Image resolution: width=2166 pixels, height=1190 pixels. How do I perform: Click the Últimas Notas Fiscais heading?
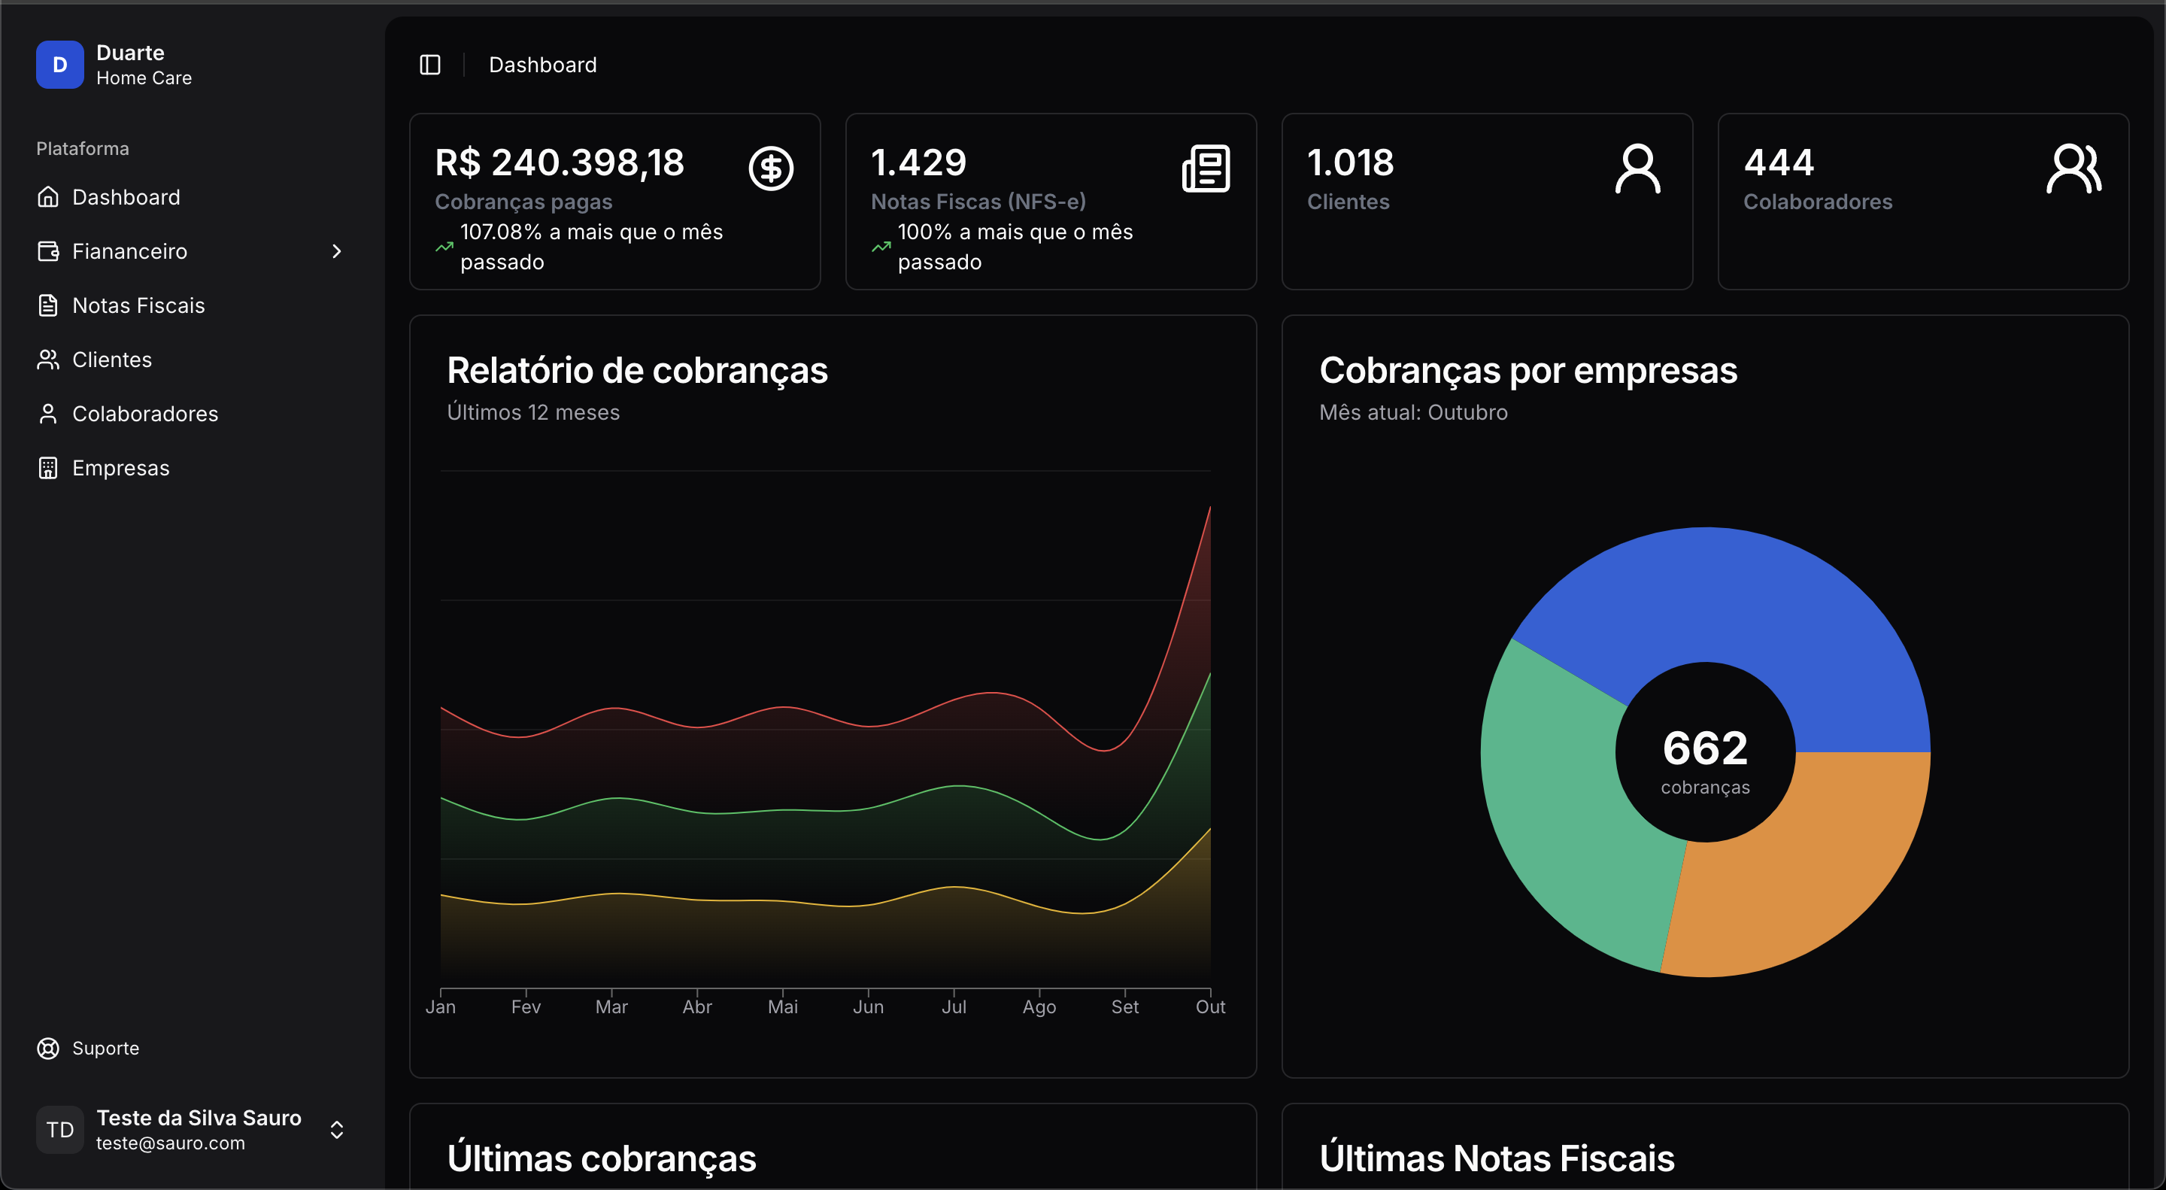(x=1497, y=1158)
